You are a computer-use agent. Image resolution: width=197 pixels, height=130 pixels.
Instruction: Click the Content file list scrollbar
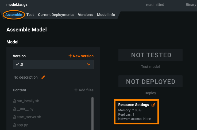pyautogui.click(x=92, y=112)
